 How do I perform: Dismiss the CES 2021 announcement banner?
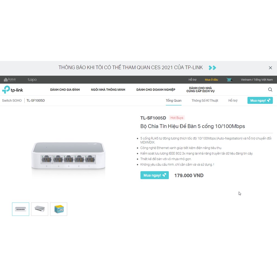270,68
